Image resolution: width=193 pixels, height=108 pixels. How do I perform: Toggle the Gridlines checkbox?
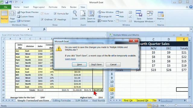coord(42,19)
